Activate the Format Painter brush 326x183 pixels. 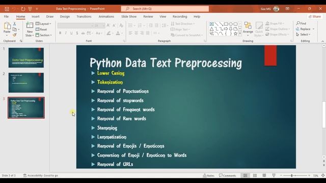click(15, 35)
